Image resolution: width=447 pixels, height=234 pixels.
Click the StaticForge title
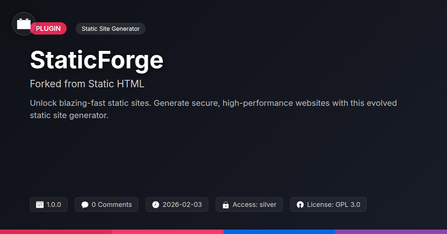coord(97,60)
